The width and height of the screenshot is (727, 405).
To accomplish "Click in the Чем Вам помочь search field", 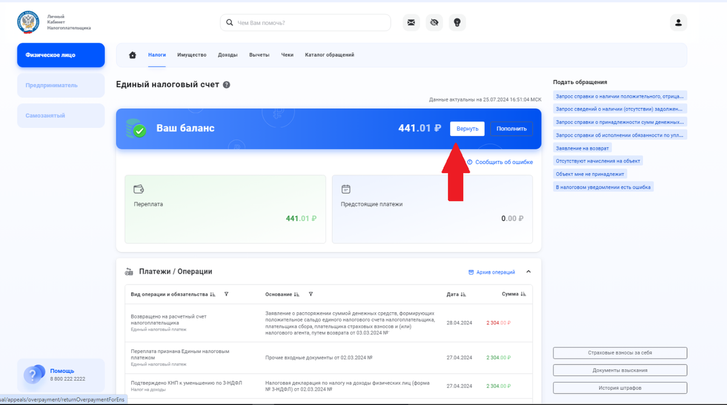I will pyautogui.click(x=305, y=22).
